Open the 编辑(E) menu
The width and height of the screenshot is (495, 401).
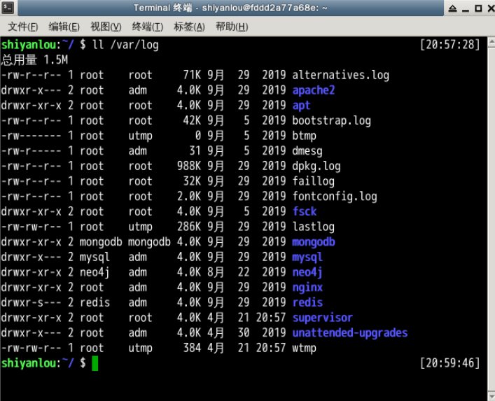point(64,27)
